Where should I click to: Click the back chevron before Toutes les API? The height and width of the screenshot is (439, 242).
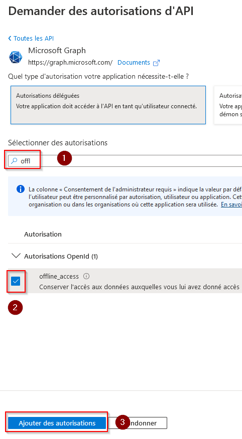(x=10, y=39)
